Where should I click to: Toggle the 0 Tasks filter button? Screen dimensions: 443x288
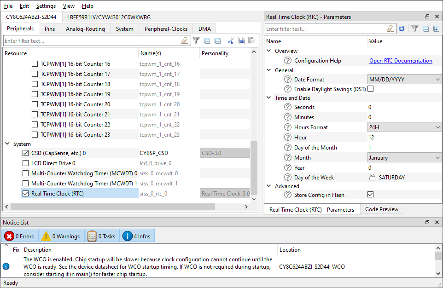pos(102,236)
